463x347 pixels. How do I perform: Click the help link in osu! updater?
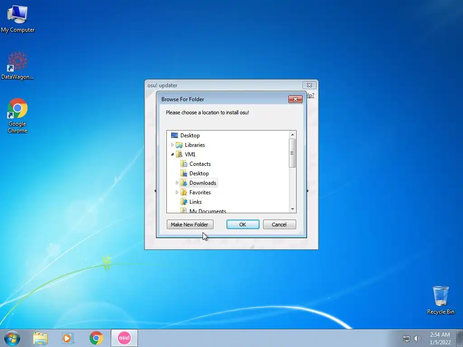point(310,95)
